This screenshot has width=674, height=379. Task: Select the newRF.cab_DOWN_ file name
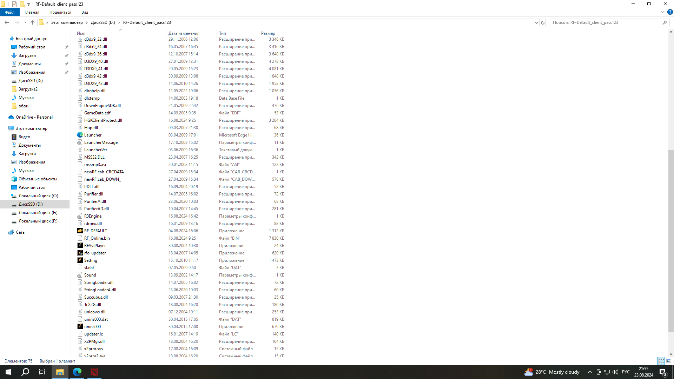(x=103, y=179)
